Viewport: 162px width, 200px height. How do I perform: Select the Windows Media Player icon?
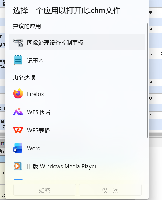[x=18, y=166]
